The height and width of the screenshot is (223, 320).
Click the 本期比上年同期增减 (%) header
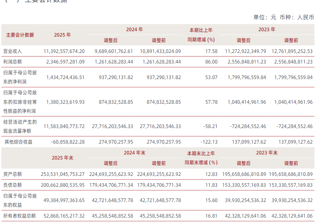tap(201, 35)
